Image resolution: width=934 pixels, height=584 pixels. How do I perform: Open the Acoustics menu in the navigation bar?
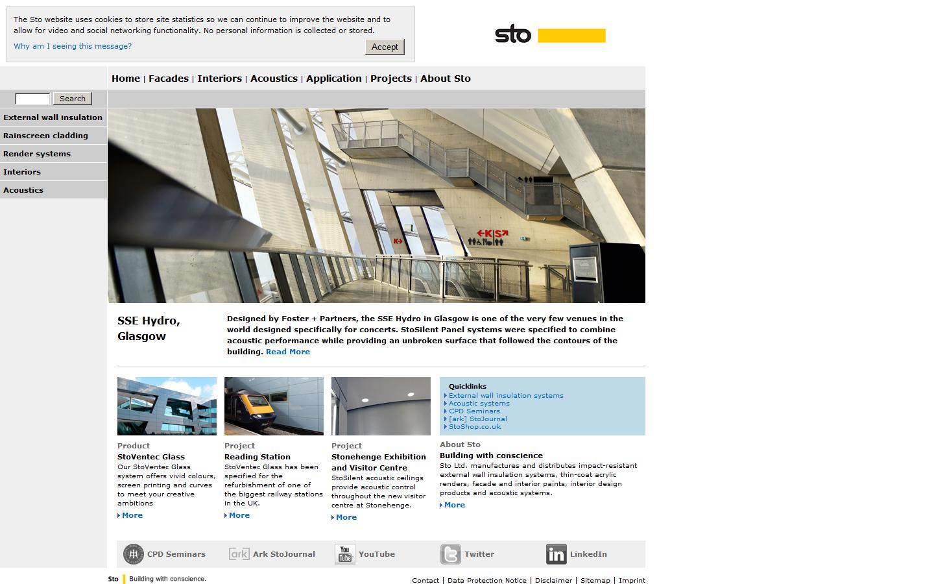(274, 78)
